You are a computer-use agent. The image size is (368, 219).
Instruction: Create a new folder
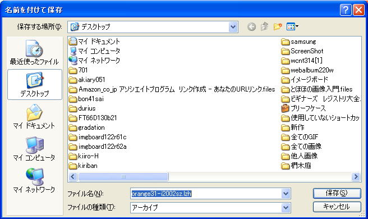(278, 26)
